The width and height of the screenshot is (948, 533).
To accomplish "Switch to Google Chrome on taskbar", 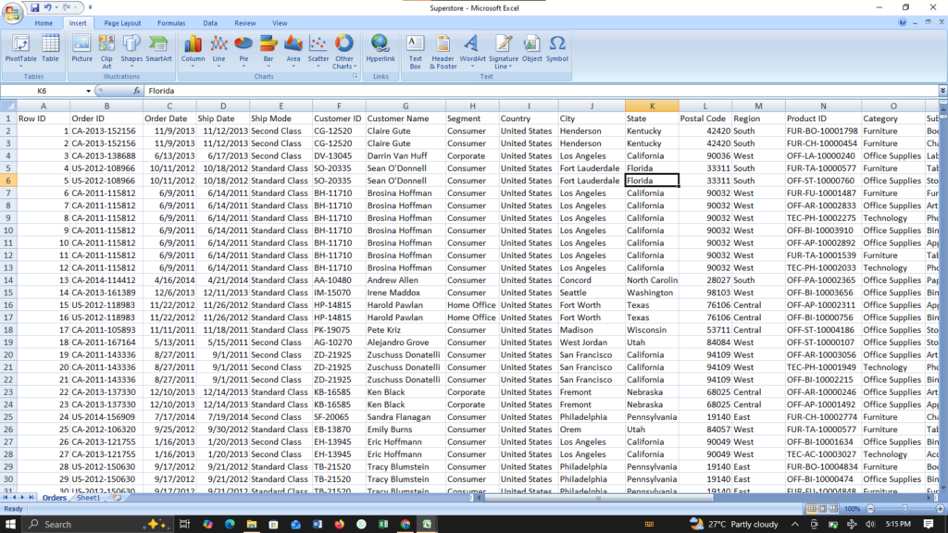I will pos(405,524).
